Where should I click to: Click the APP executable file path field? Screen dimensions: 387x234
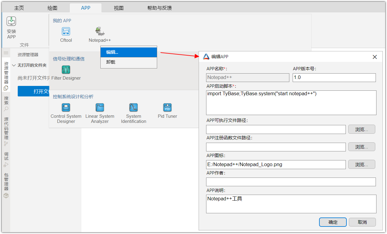276,129
